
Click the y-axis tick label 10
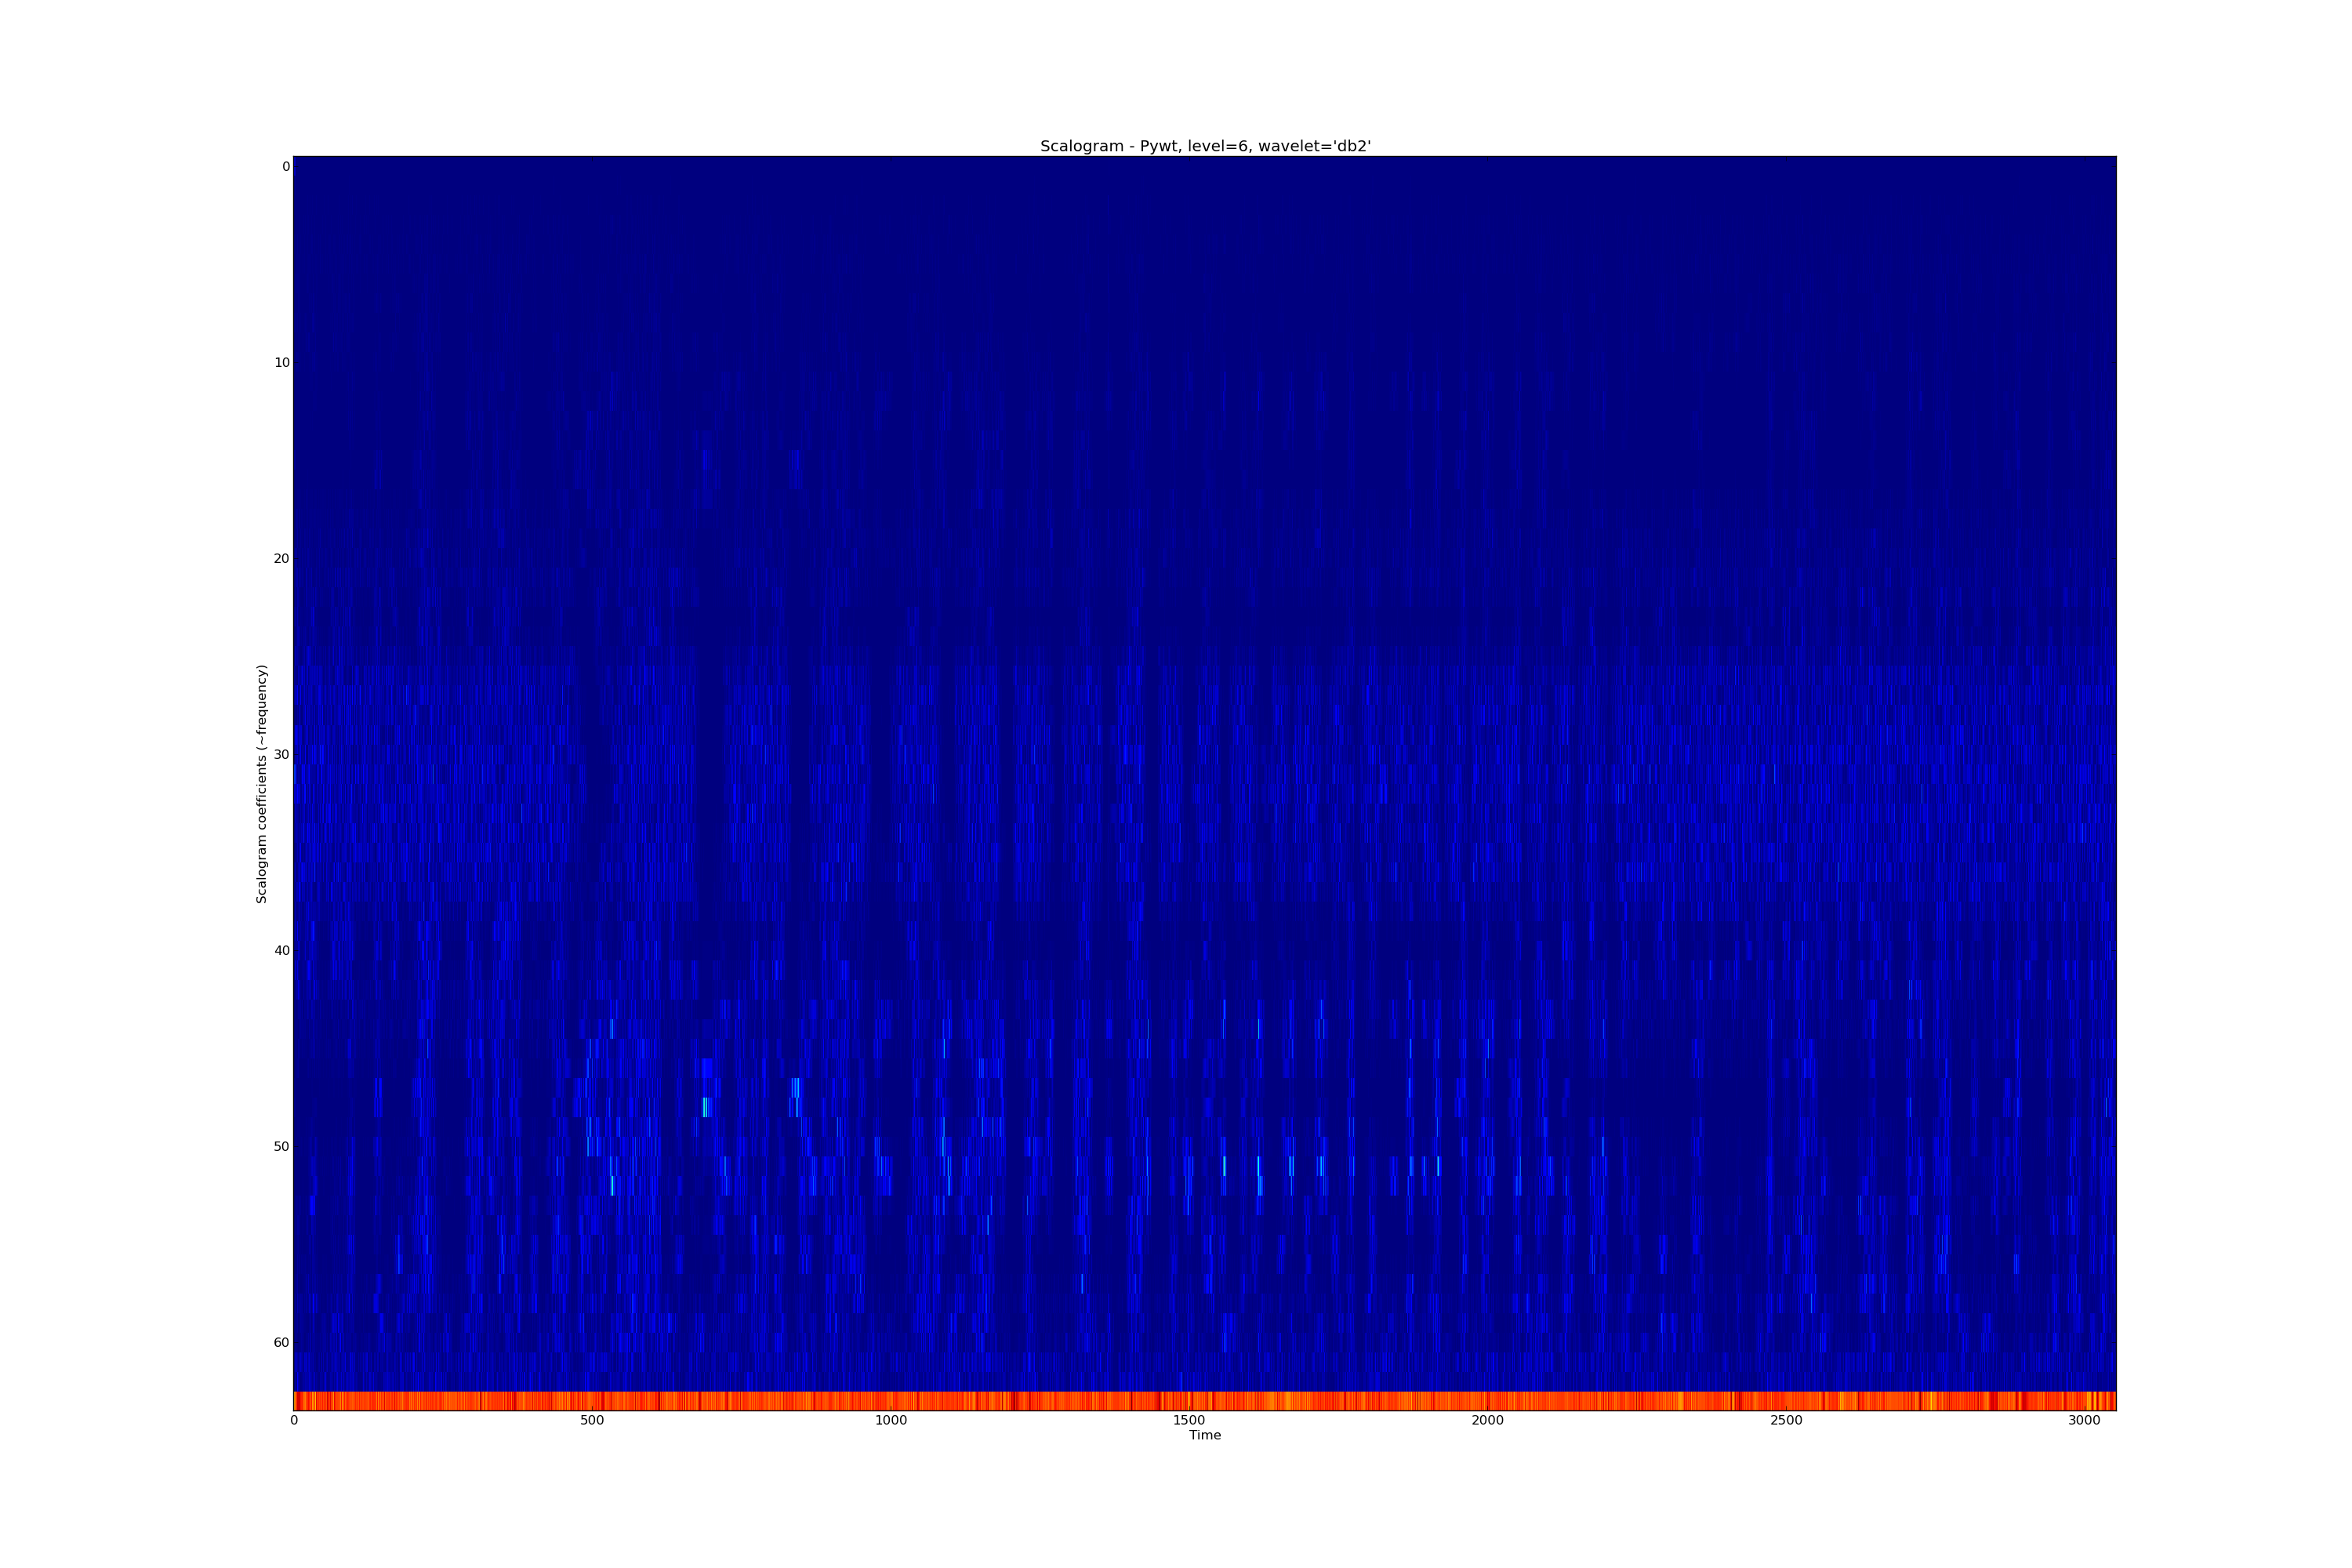pos(282,362)
